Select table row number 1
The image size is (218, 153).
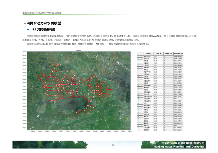(138, 56)
